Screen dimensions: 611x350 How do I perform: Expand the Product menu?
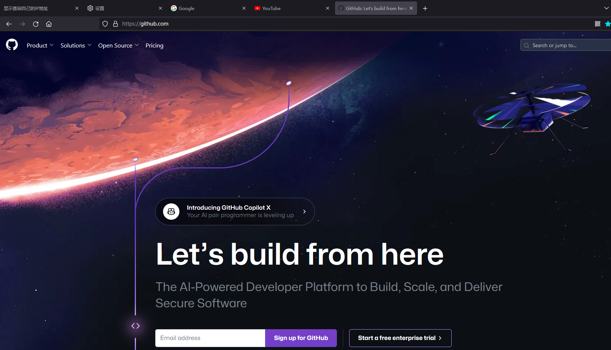[40, 45]
